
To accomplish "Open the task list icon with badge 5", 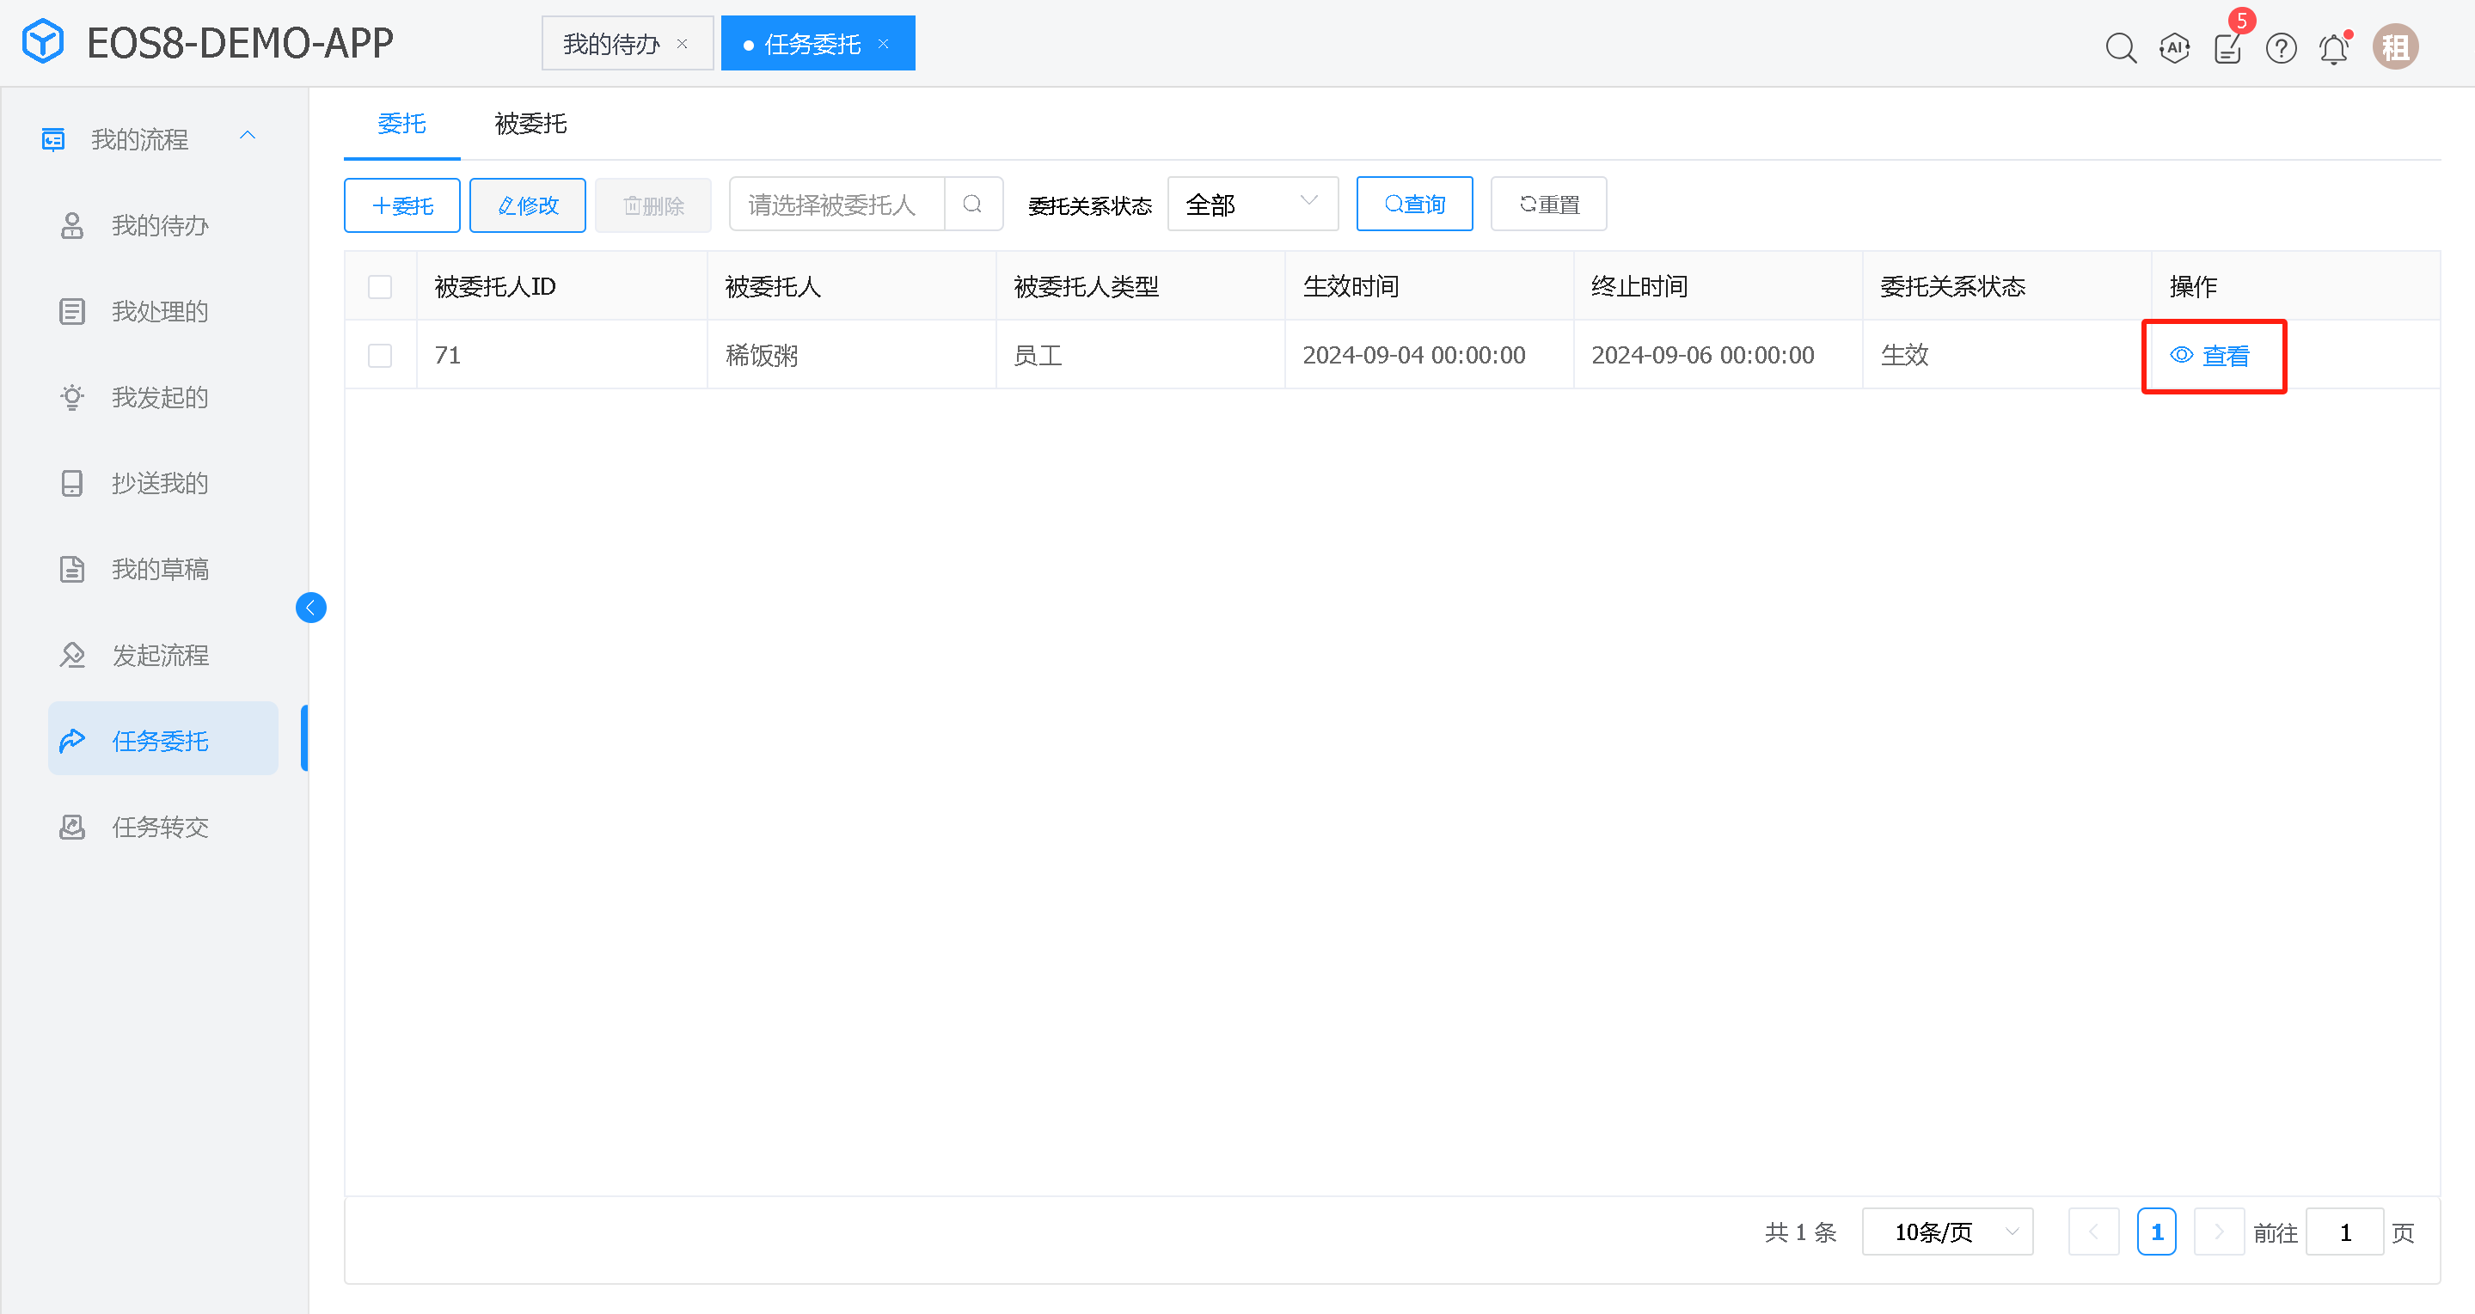I will pos(2227,47).
